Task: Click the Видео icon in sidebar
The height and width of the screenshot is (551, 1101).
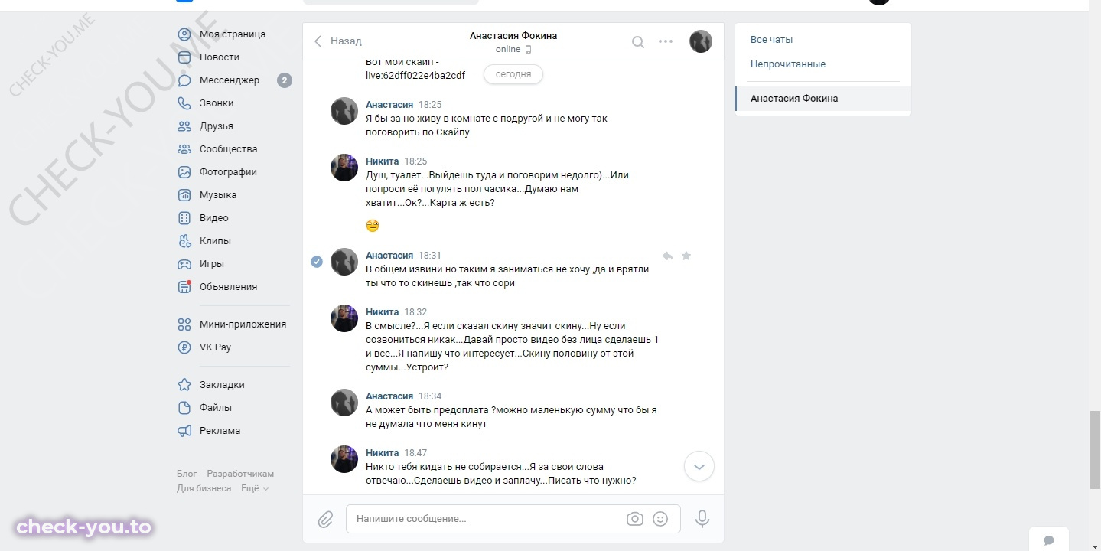Action: click(x=184, y=218)
